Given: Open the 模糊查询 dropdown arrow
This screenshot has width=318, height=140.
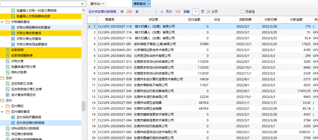Looking at the screenshot, I should point(149,4).
